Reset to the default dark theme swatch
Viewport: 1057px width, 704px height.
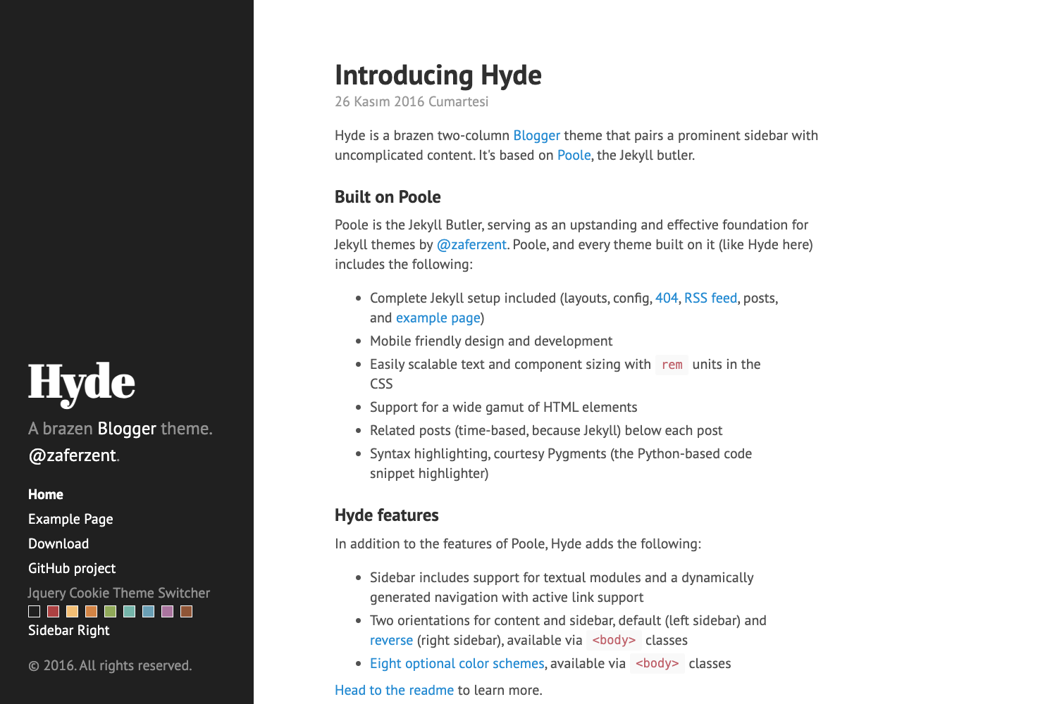[34, 611]
